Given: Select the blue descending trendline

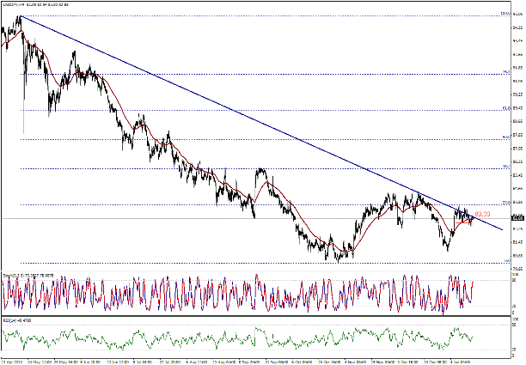Looking at the screenshot, I should [258, 121].
